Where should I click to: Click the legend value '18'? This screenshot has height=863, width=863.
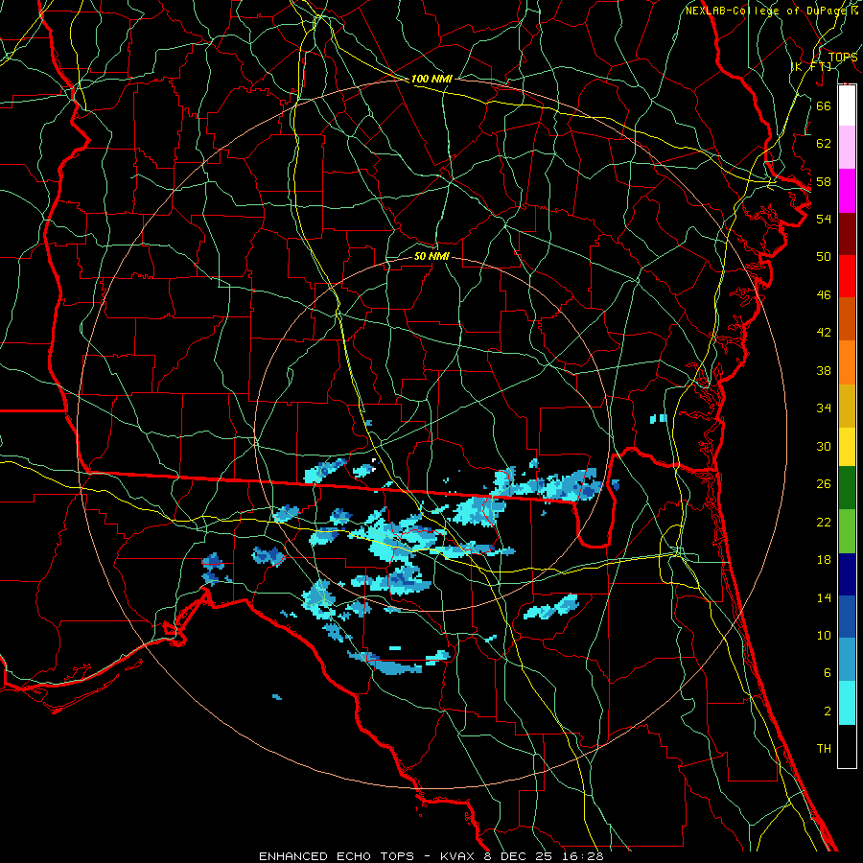click(824, 560)
